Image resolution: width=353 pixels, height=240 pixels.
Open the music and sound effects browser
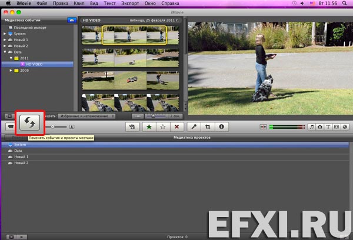[x=312, y=127]
